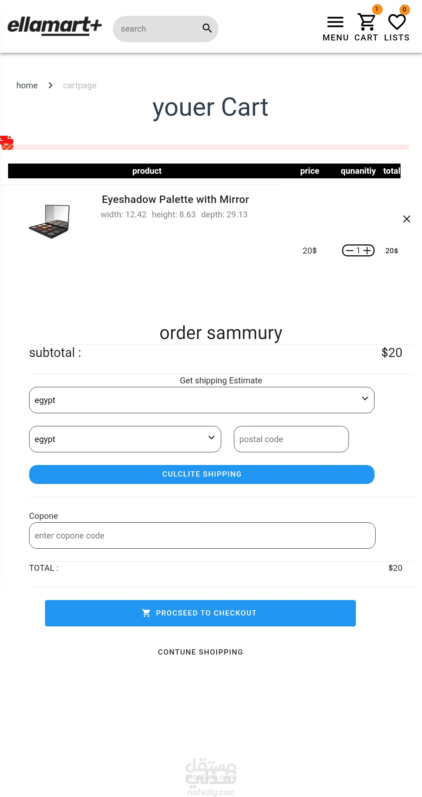Viewport: 422px width, 797px height.
Task: Open the second egypt region dropdown
Action: pyautogui.click(x=125, y=439)
